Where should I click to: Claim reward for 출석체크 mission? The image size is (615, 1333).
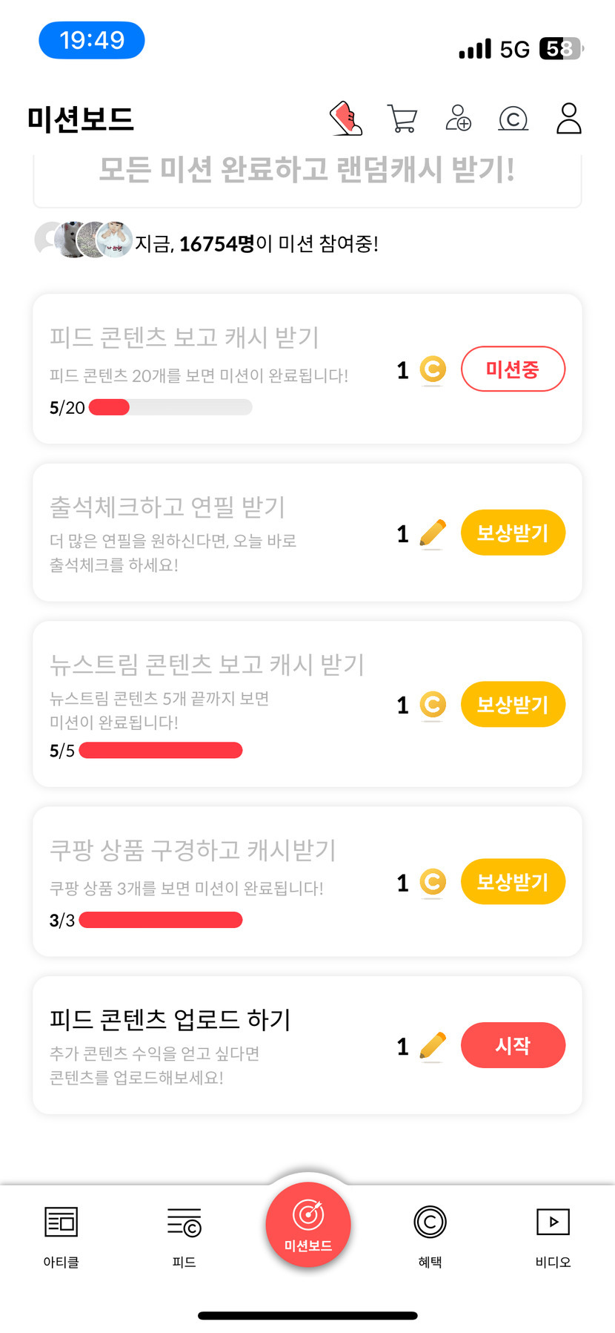tap(513, 533)
